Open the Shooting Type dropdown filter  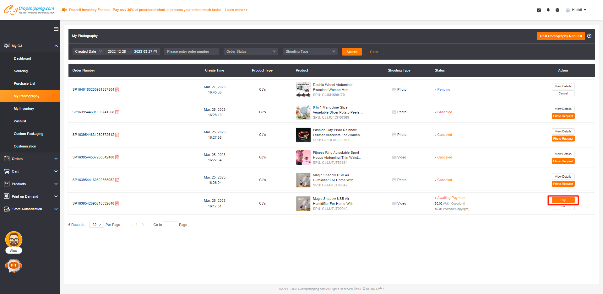click(310, 52)
